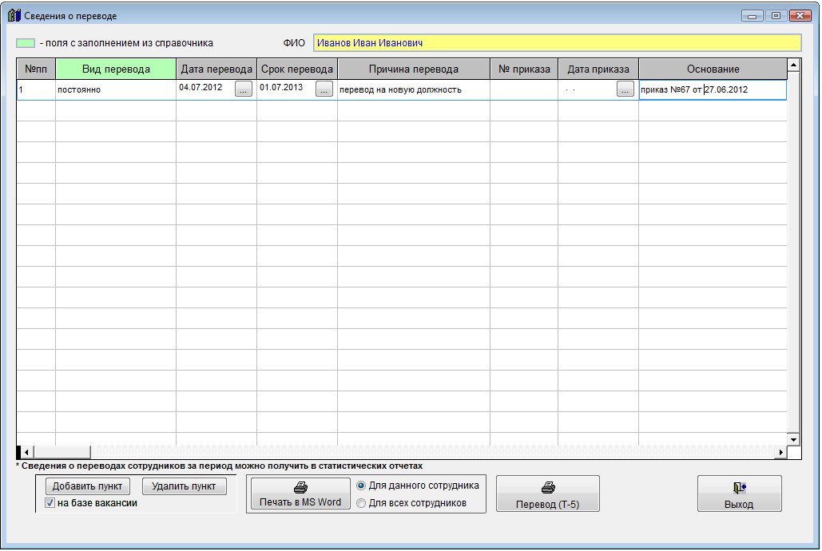The image size is (822, 551).
Task: Open date picker in Дата приказа cell
Action: (625, 89)
